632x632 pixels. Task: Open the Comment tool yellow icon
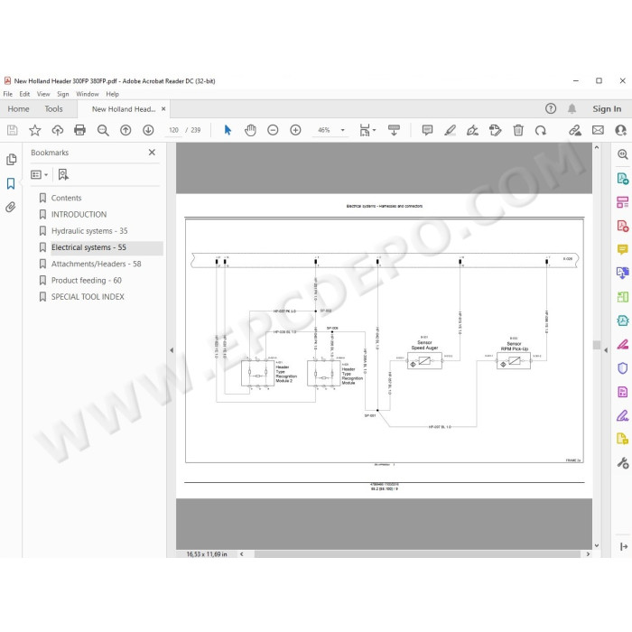623,249
